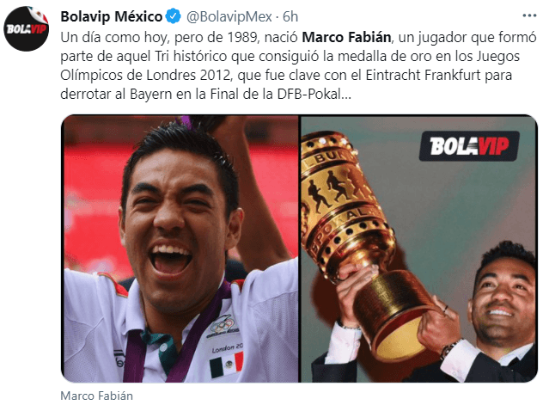
Task: Click the first line of tweet text
Action: tap(298, 37)
